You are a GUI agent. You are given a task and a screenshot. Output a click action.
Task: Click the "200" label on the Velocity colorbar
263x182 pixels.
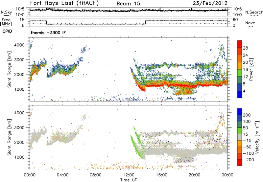pyautogui.click(x=247, y=115)
